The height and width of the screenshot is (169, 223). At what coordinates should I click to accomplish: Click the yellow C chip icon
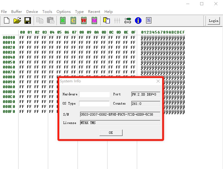[x=74, y=21]
